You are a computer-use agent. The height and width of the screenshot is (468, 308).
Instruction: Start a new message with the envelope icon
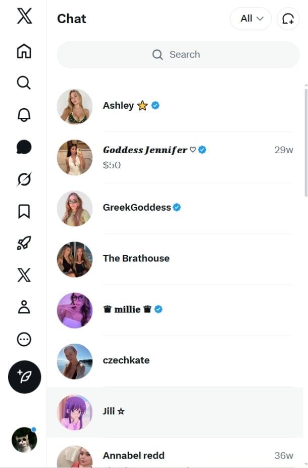pos(287,19)
